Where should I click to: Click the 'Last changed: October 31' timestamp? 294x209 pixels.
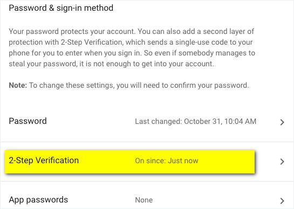[196, 121]
